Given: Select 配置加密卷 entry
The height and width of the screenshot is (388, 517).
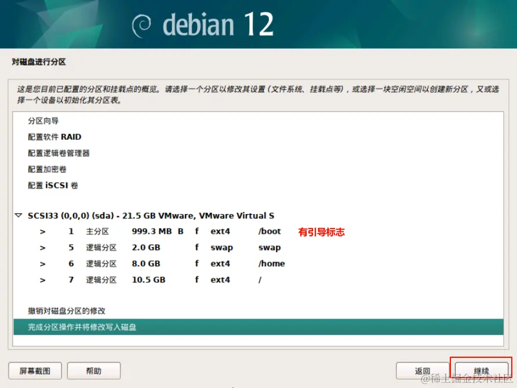Looking at the screenshot, I should point(47,169).
